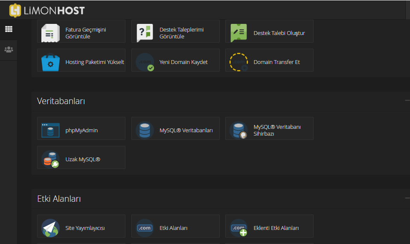The image size is (410, 244).
Task: Click the Etki Alanları section heading
Action: [59, 199]
